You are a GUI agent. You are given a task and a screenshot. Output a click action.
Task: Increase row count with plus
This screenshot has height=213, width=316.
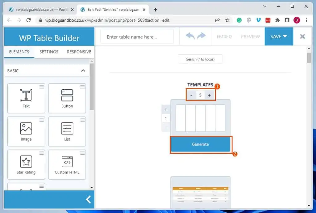[166, 110]
